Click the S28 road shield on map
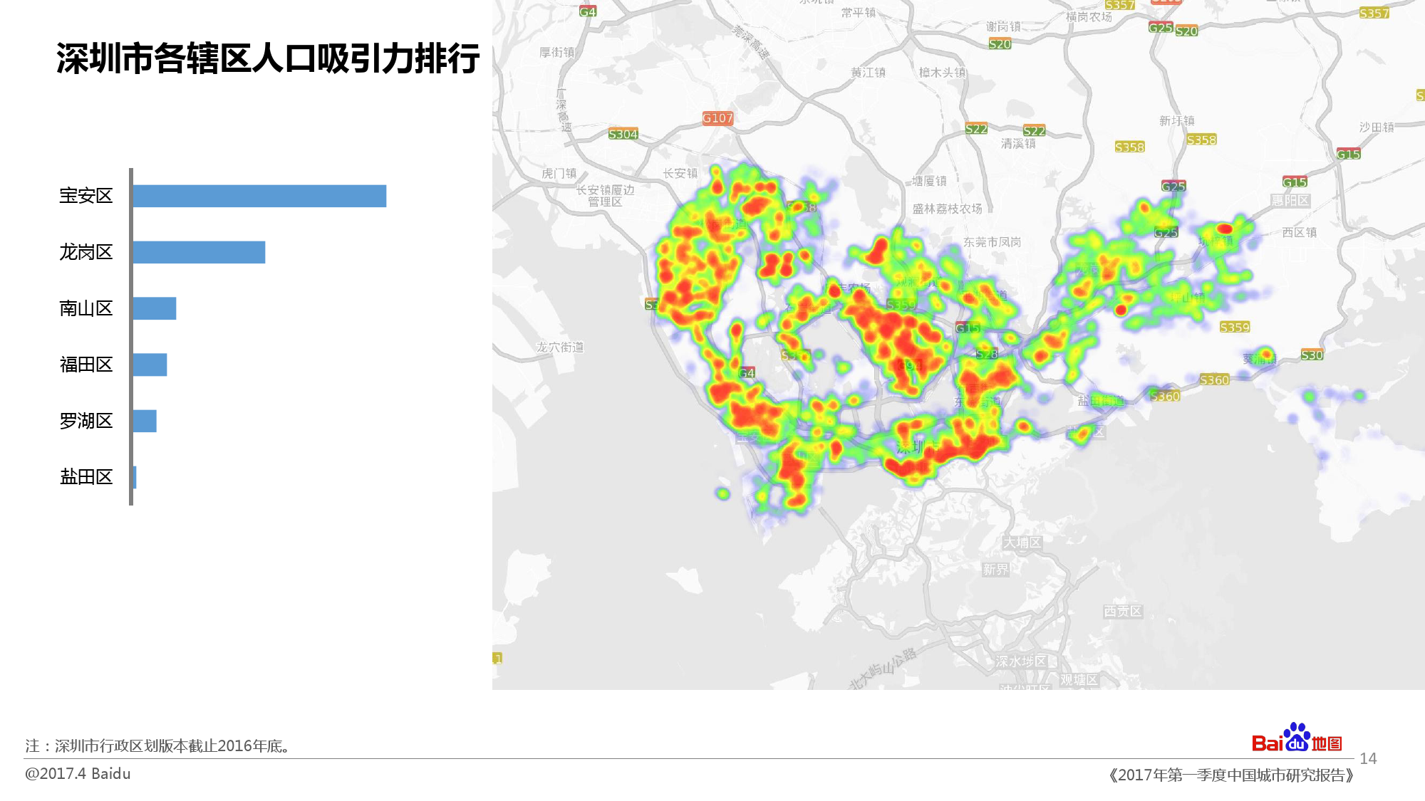This screenshot has height=801, width=1425. pos(987,354)
